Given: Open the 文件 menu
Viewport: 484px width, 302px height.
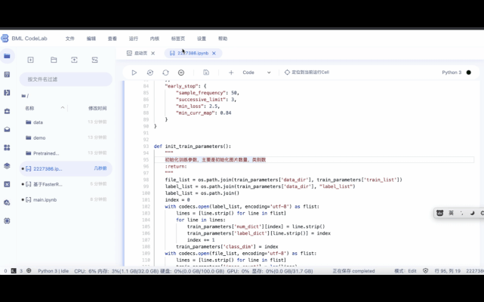Looking at the screenshot, I should (70, 39).
